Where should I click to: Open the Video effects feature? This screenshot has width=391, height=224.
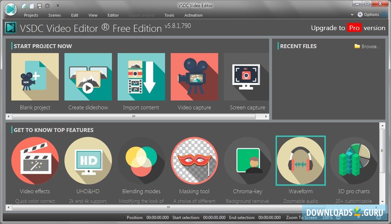coord(35,161)
